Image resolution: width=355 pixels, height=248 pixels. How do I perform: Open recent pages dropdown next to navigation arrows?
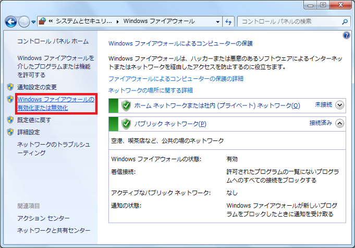tap(33, 22)
